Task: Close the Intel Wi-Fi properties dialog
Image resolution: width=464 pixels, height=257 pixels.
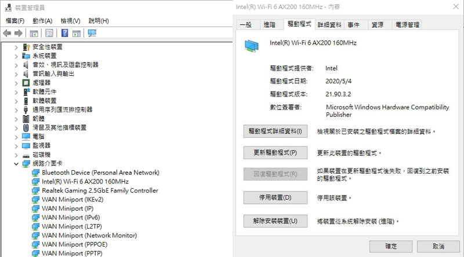Action: 456,6
